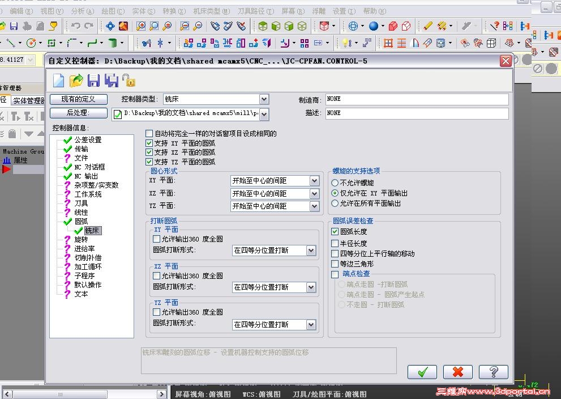Screen dimensions: 561x399
Task: Click the single floppy save icon in dialog
Action: (93, 80)
